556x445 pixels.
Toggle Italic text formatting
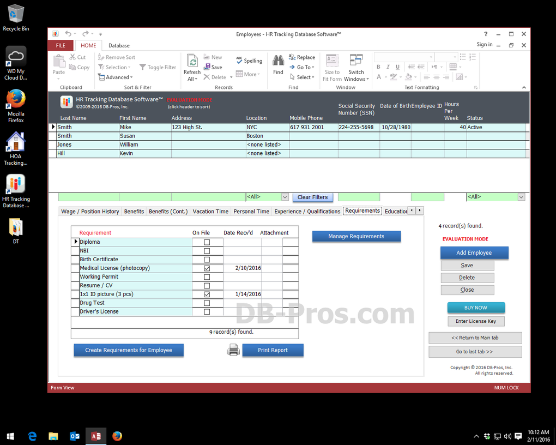(388, 67)
